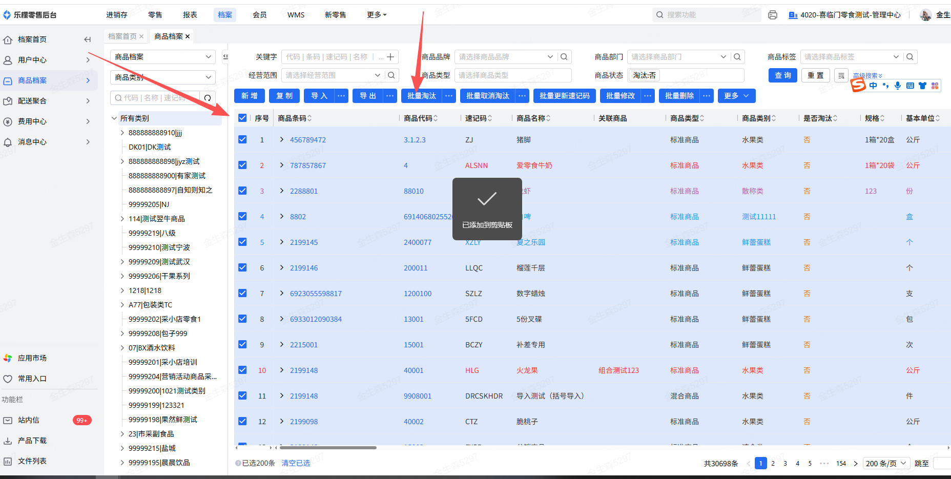Go to page 154 in pagination
951x479 pixels.
841,464
